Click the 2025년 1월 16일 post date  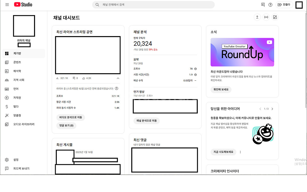(84, 152)
